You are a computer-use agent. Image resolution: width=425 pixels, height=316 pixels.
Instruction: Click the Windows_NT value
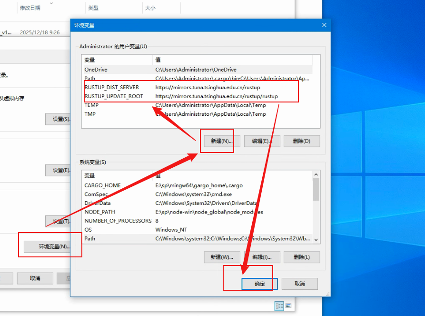pyautogui.click(x=171, y=230)
